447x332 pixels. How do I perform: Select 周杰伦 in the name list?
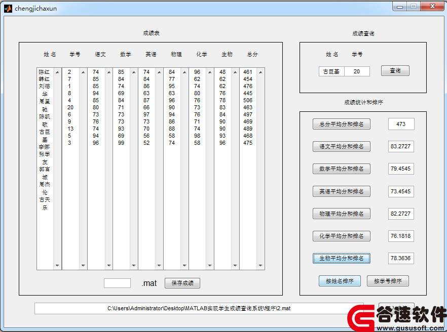[x=45, y=188]
